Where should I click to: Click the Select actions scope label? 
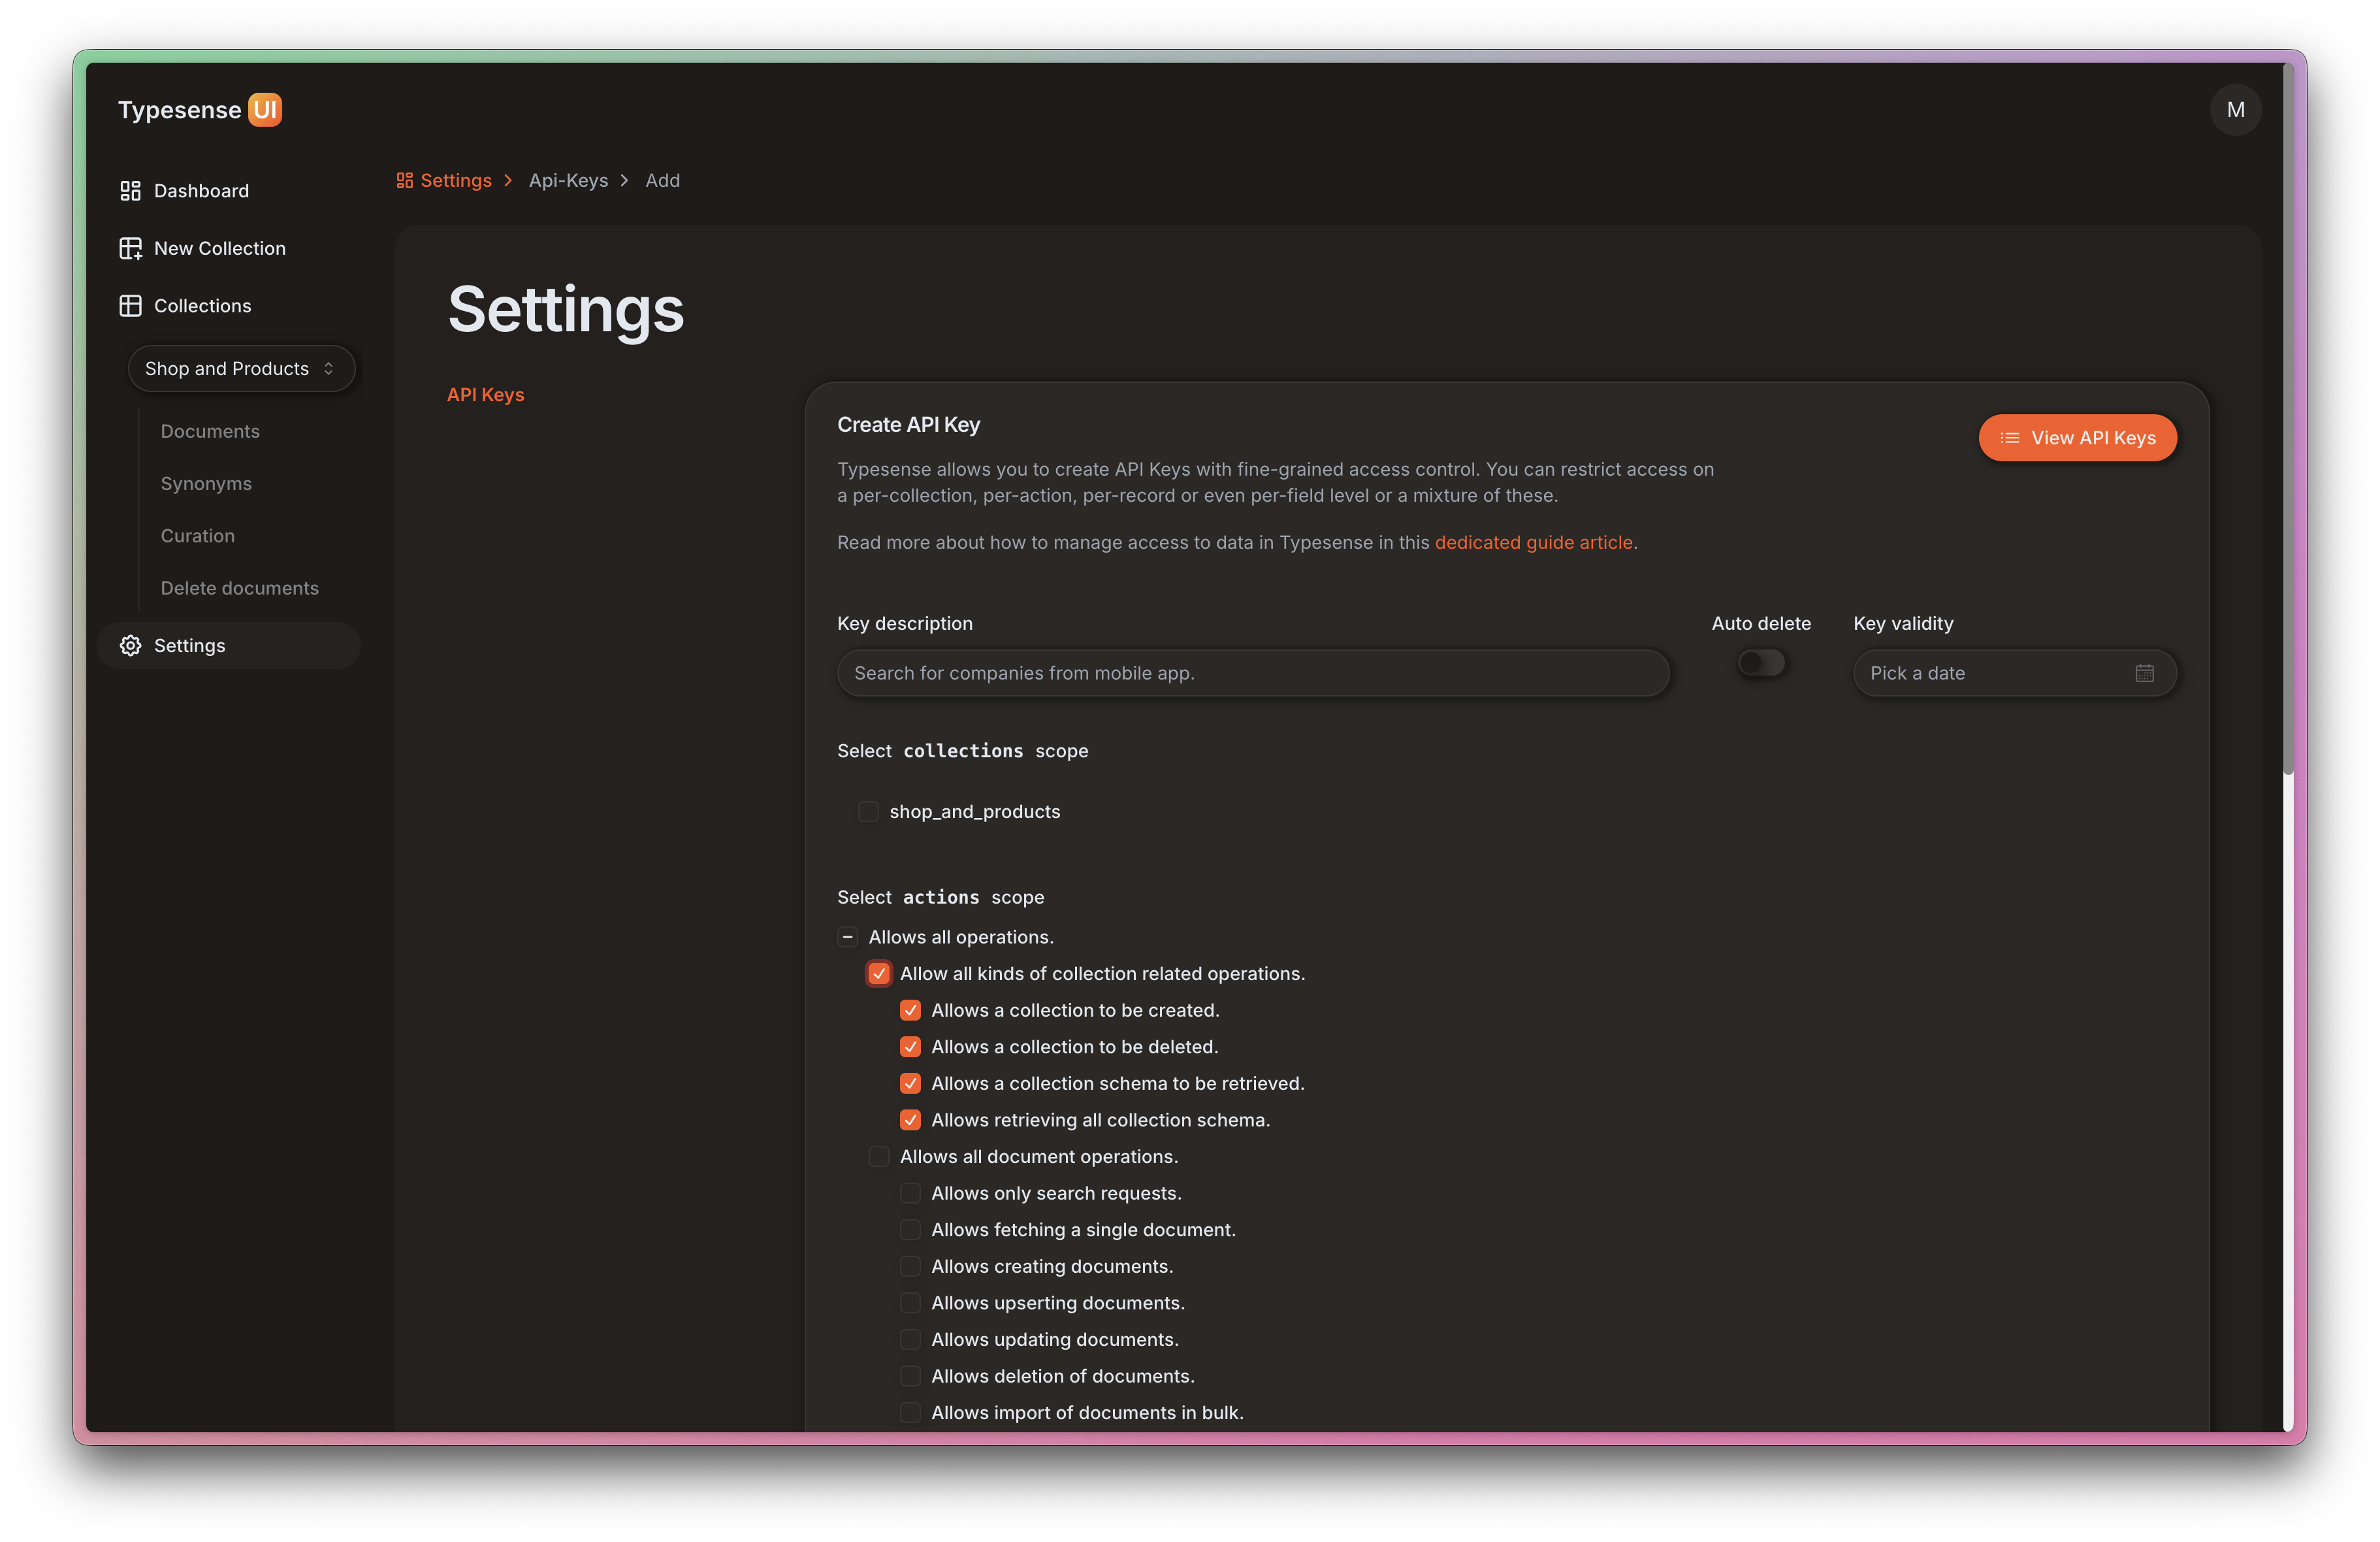point(940,898)
